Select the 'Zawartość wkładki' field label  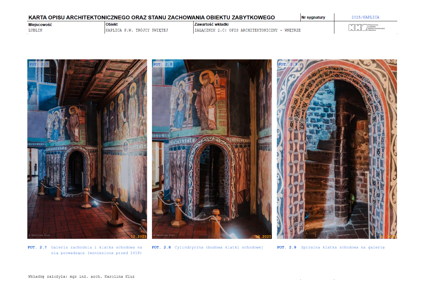(211, 24)
